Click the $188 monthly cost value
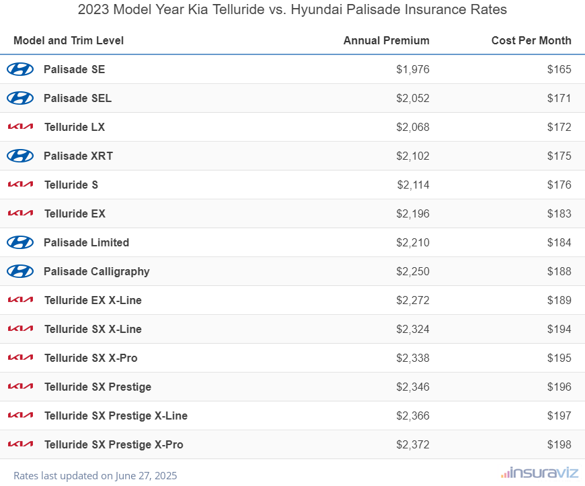Viewport: 585px width, 486px height. pyautogui.click(x=559, y=271)
